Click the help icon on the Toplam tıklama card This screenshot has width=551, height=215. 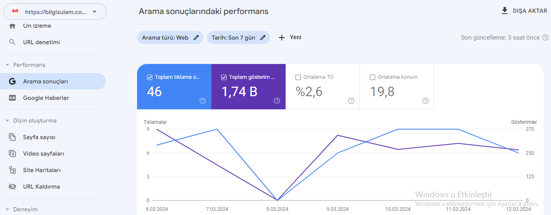point(203,101)
